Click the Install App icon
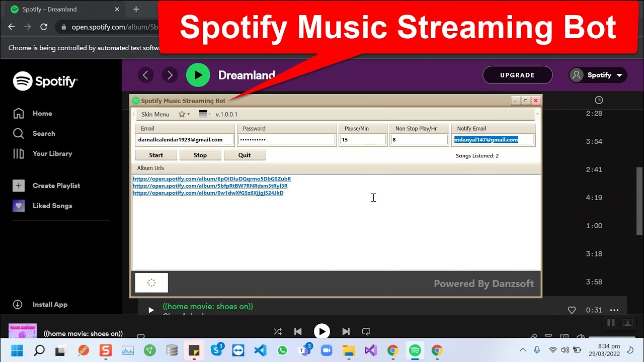 [x=18, y=304]
